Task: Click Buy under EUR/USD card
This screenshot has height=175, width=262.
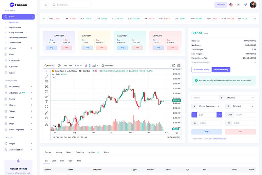Action: click(87, 48)
